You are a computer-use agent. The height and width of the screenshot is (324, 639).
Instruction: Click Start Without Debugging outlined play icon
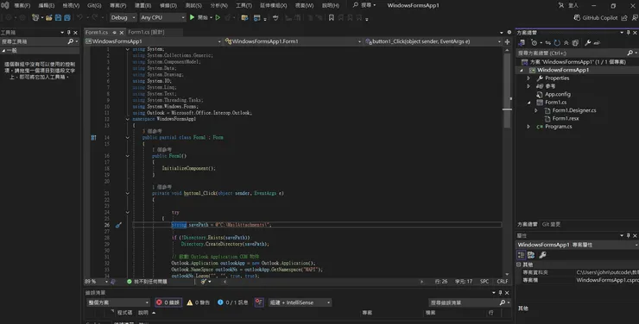click(218, 17)
